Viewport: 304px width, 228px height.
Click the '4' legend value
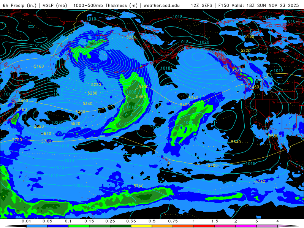pos(278,221)
